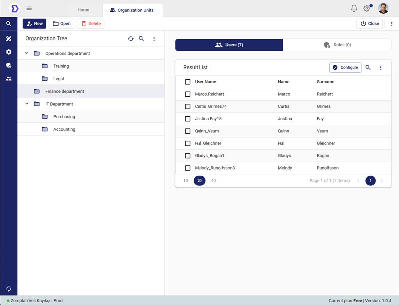The image size is (399, 305).
Task: Check the box for Marco.Reichert
Action: coord(188,94)
